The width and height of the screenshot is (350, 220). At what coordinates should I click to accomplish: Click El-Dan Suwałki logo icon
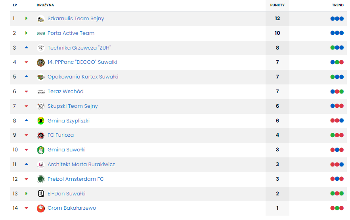tap(40, 194)
